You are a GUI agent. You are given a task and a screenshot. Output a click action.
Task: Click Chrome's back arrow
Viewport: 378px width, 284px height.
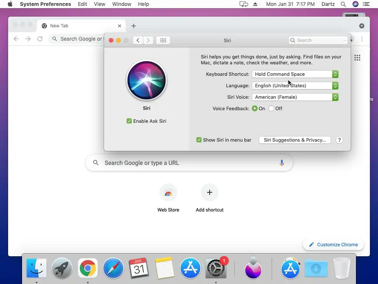(16, 39)
